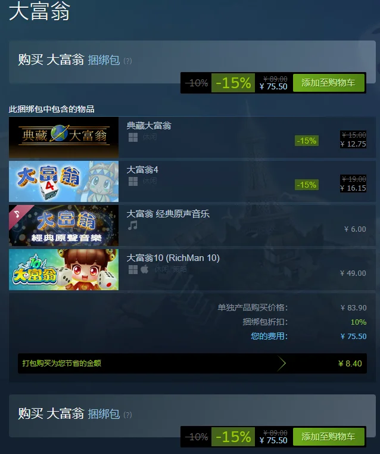380x454 pixels.
Task: Open the 大富翁10 banner thumbnail
Action: (x=64, y=269)
